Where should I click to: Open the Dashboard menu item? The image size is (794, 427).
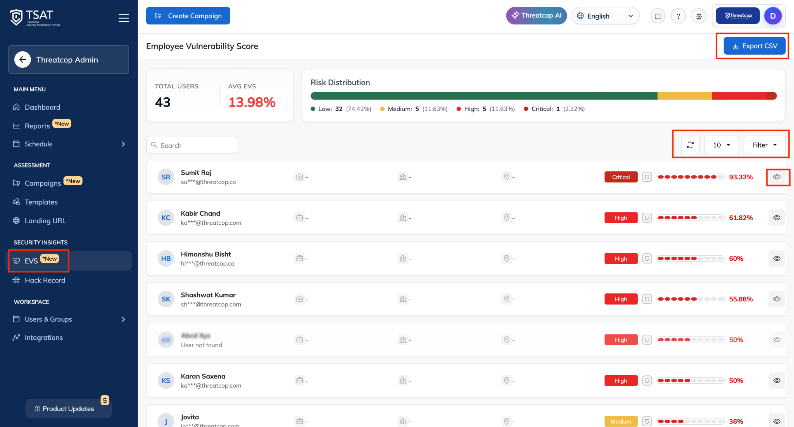tap(42, 107)
